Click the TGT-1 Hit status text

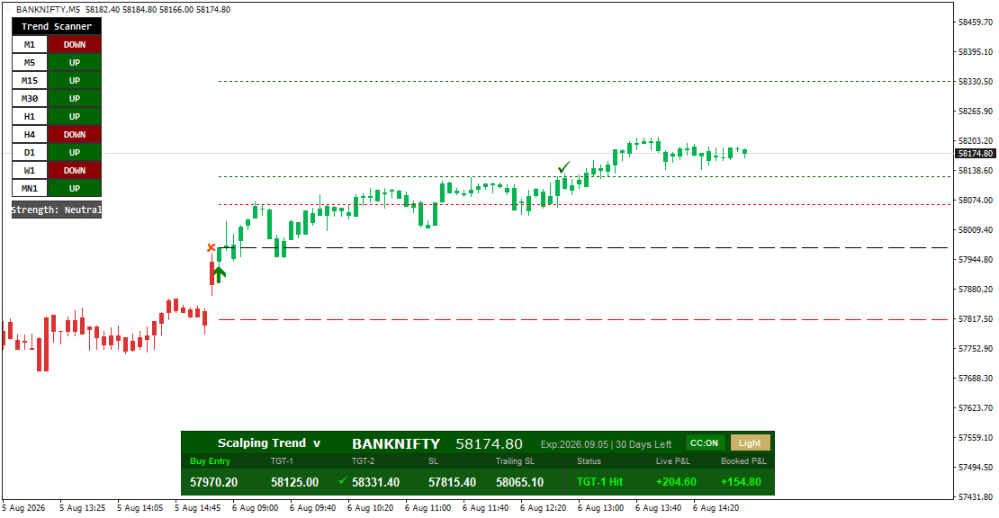click(599, 482)
